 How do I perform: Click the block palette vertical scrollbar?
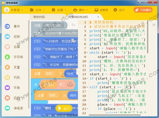pyautogui.click(x=29, y=64)
